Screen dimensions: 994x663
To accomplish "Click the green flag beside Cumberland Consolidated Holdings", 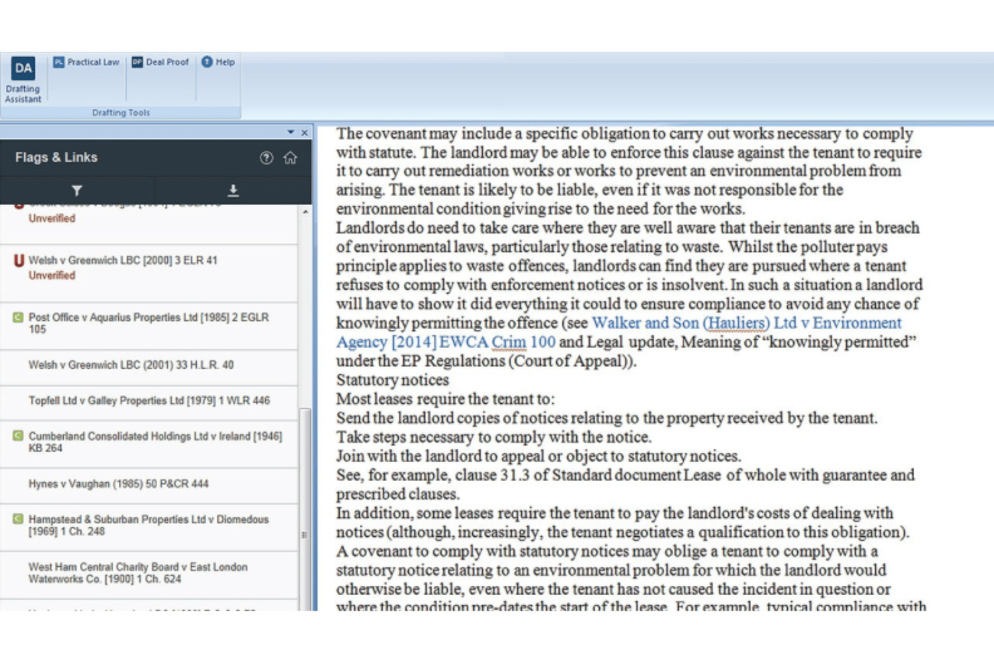I will pyautogui.click(x=18, y=436).
